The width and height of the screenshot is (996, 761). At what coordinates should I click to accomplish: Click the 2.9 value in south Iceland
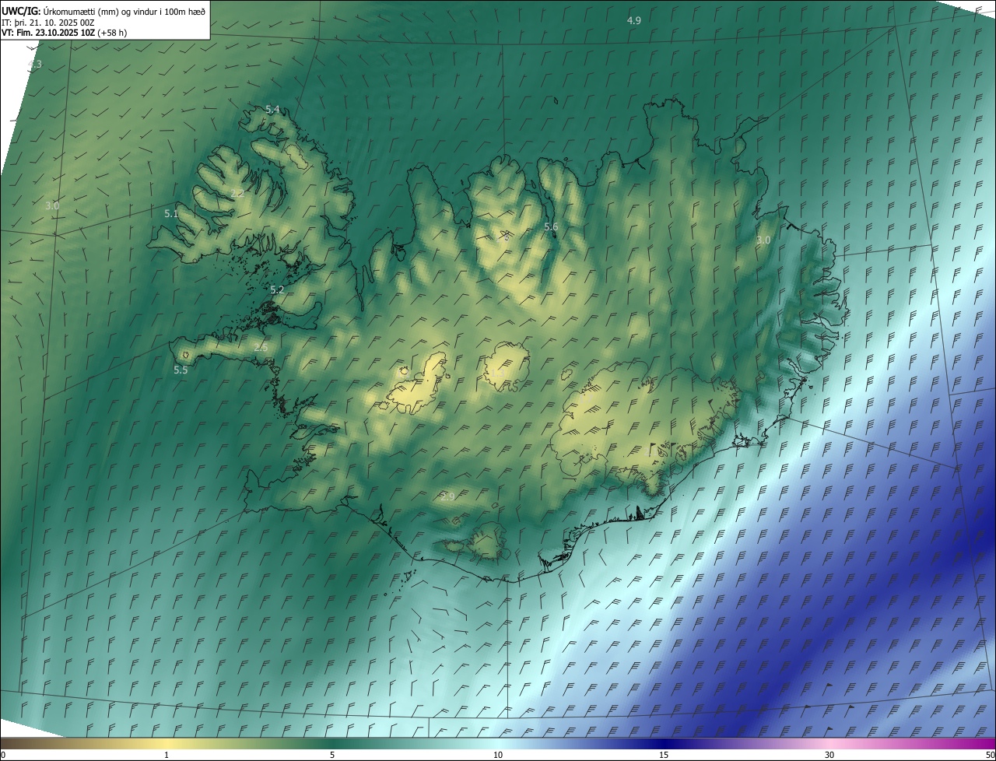pyautogui.click(x=447, y=496)
